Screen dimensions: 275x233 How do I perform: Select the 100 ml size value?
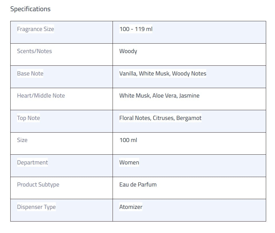(x=128, y=140)
